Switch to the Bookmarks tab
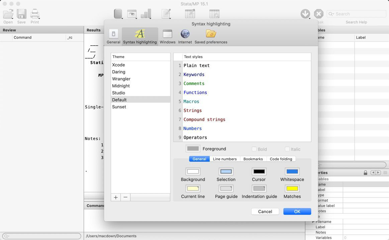 click(253, 159)
